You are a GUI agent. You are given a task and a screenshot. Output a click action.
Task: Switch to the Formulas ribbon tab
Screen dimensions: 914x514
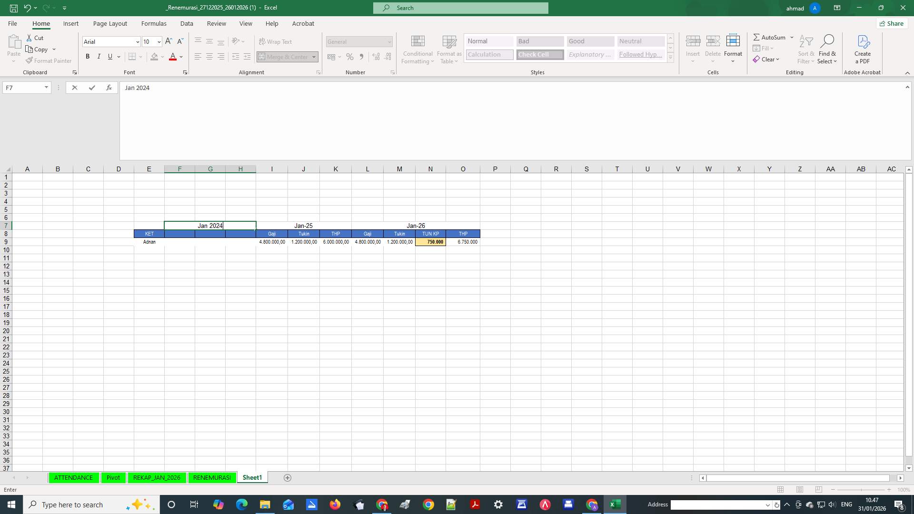[154, 23]
